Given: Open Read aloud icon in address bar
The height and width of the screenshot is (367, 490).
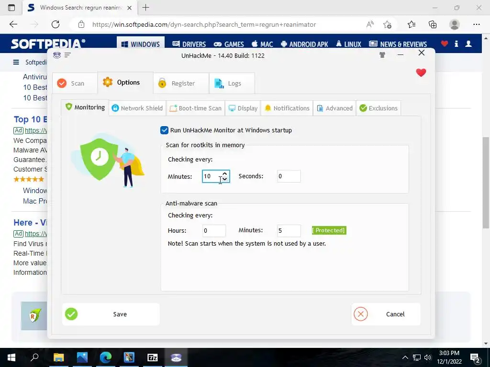Looking at the screenshot, I should point(370,24).
